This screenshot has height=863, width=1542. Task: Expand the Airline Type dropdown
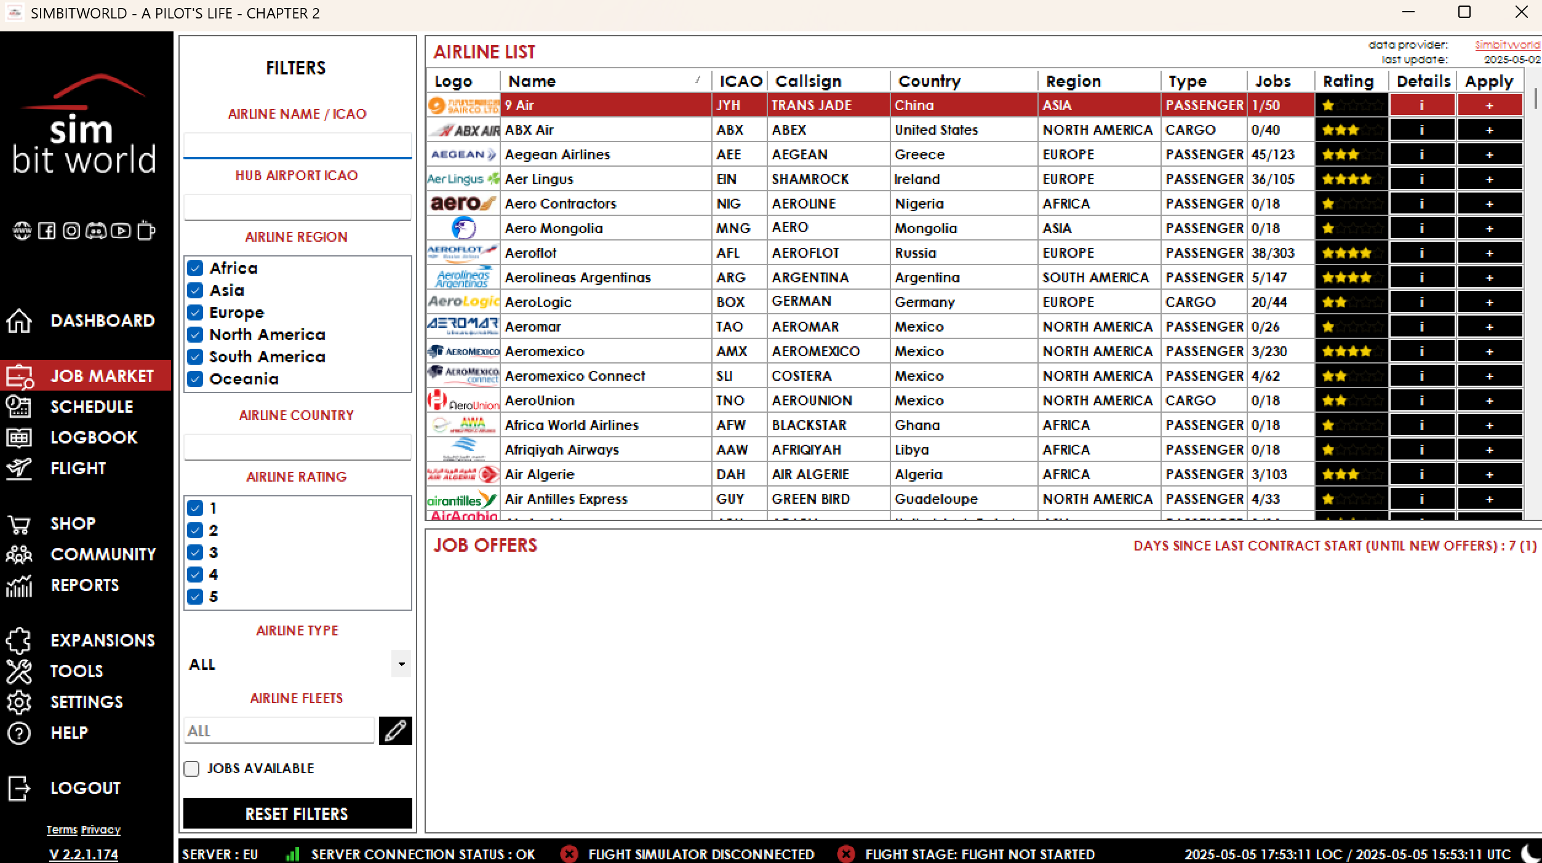tap(401, 664)
